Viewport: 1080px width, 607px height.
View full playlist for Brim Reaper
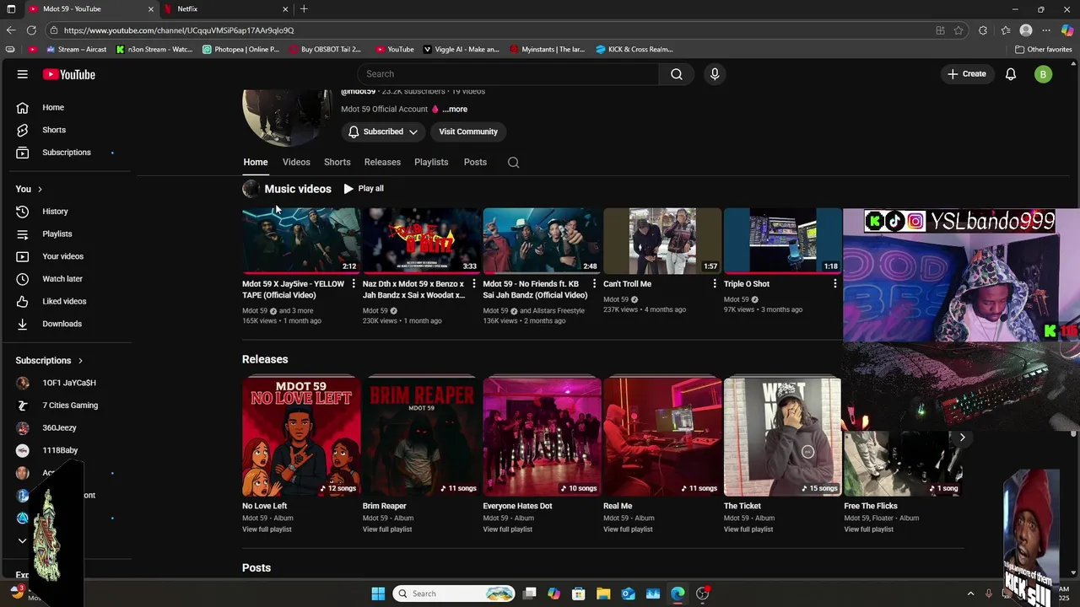tap(387, 529)
